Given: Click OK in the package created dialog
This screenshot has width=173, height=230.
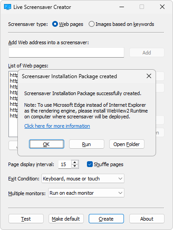Looking at the screenshot, I should coord(46,144).
